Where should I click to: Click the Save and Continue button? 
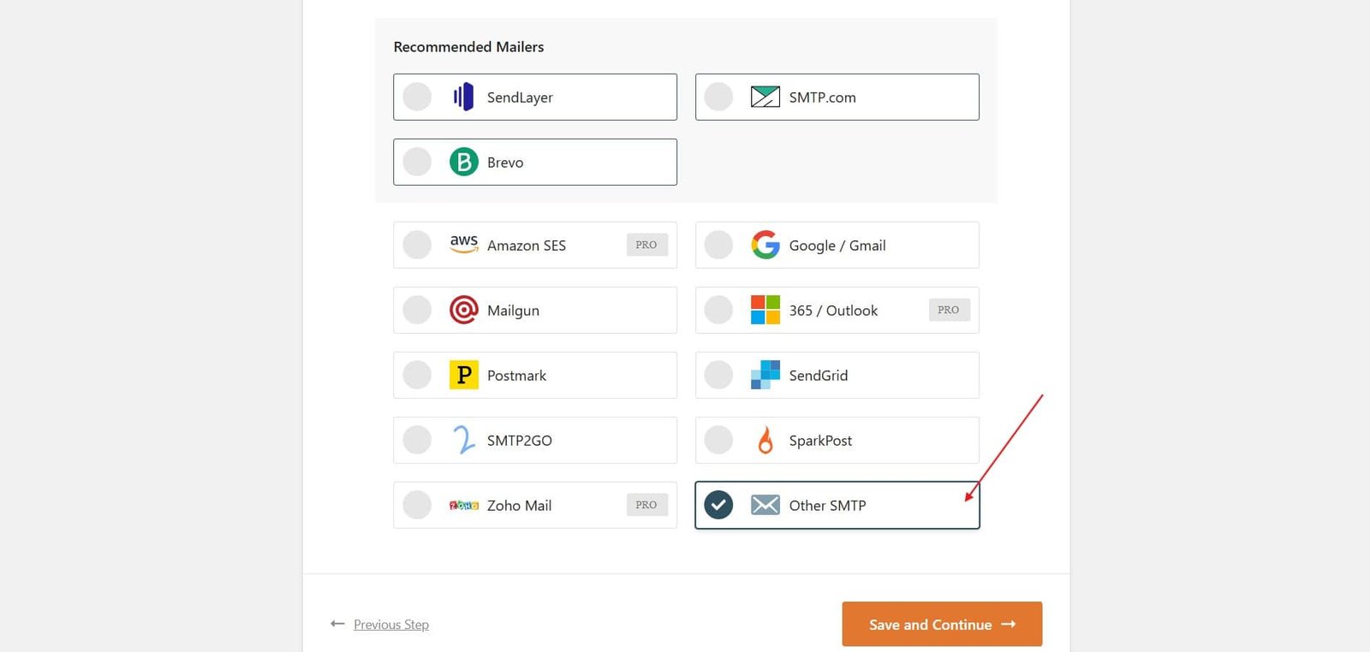click(x=942, y=624)
